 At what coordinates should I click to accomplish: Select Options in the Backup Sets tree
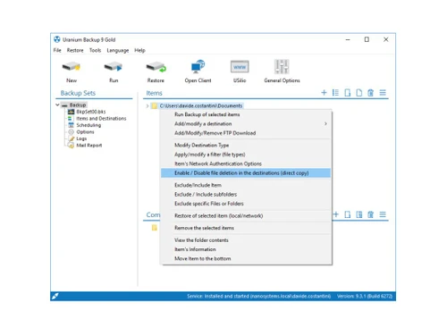pyautogui.click(x=85, y=131)
